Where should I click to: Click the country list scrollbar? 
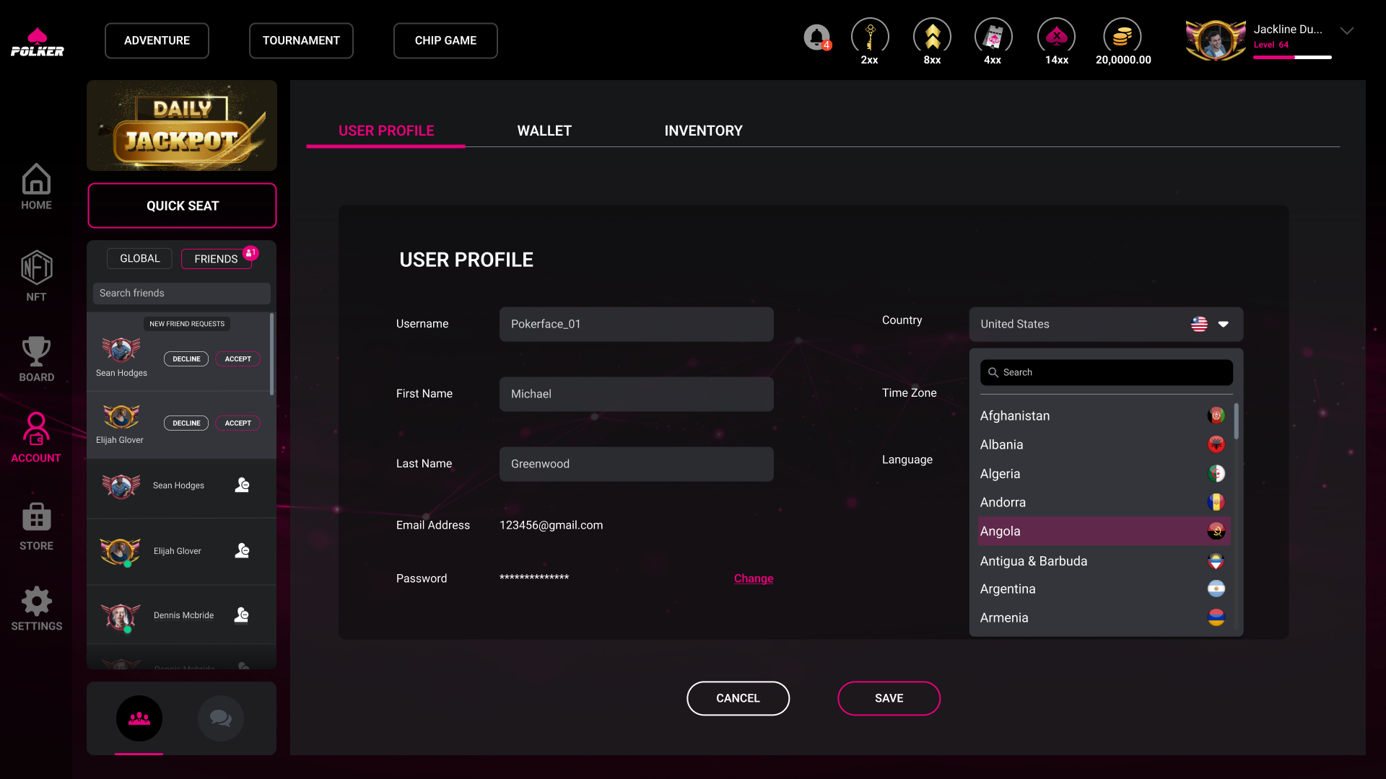click(x=1237, y=421)
